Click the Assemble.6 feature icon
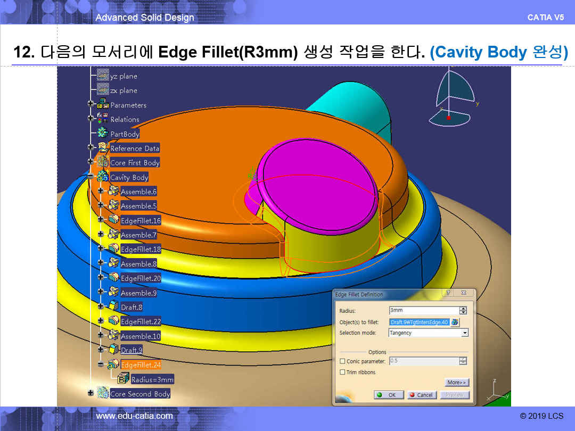 point(113,191)
